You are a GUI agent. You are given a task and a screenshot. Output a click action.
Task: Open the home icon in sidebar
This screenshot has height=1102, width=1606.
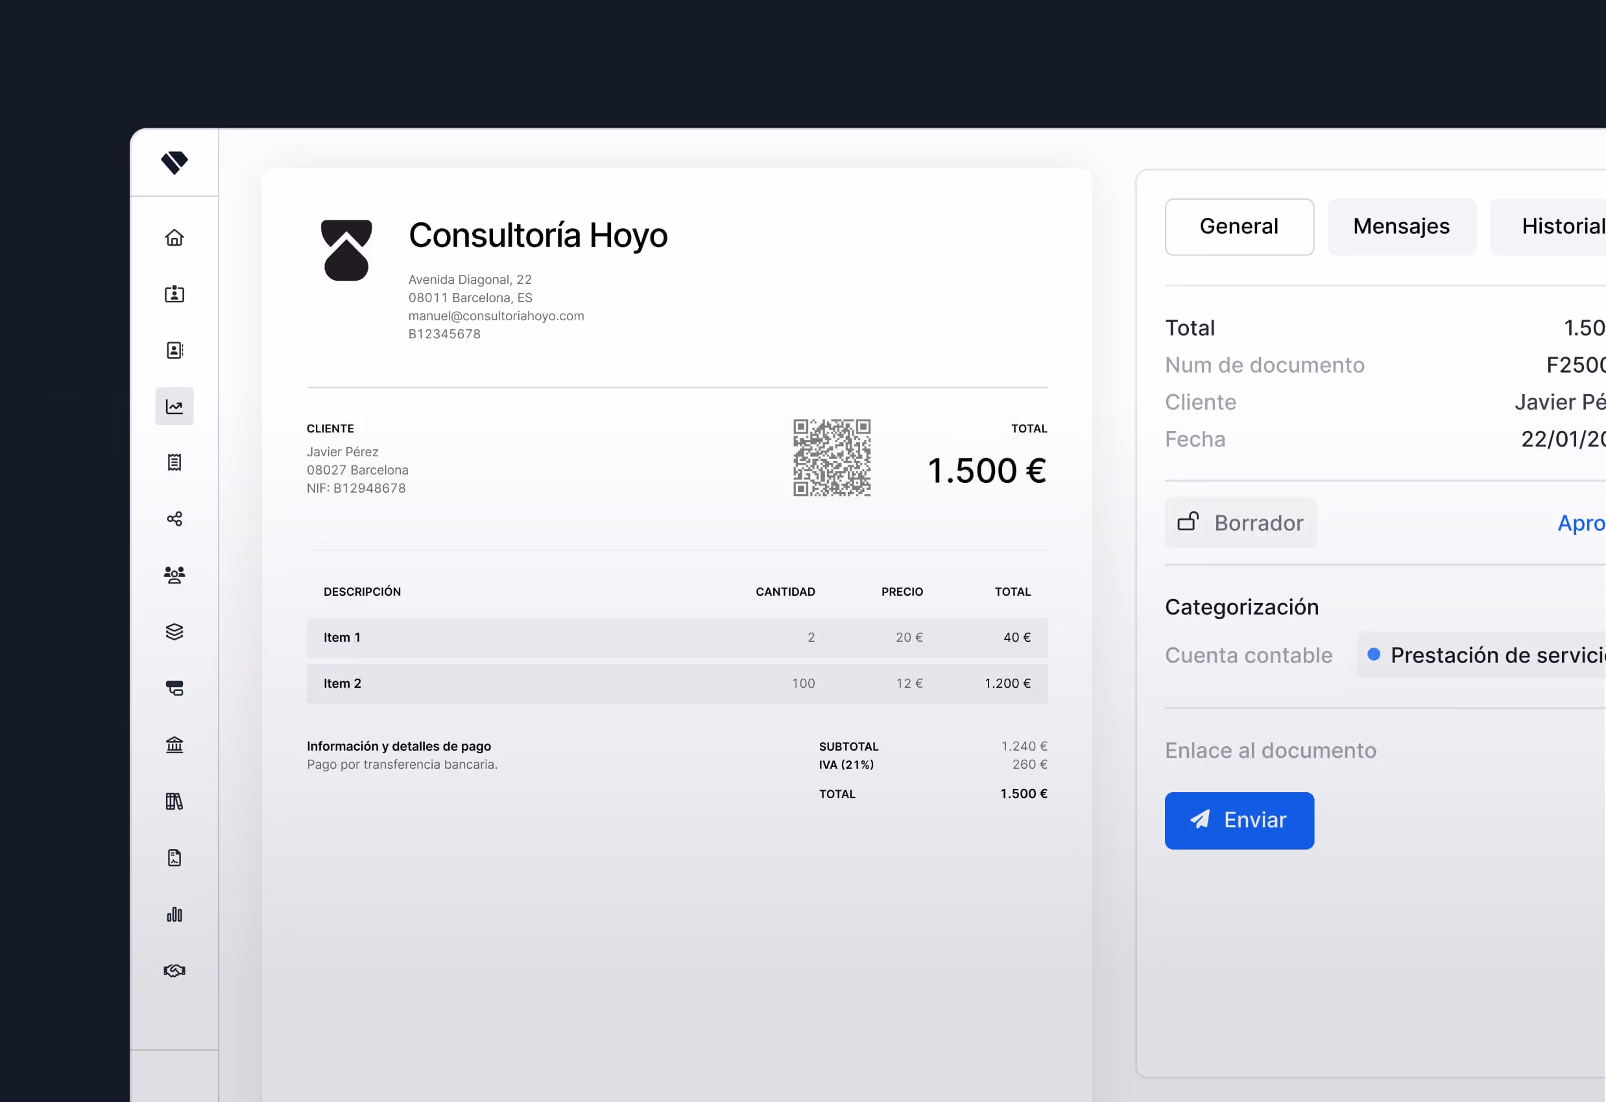point(174,237)
